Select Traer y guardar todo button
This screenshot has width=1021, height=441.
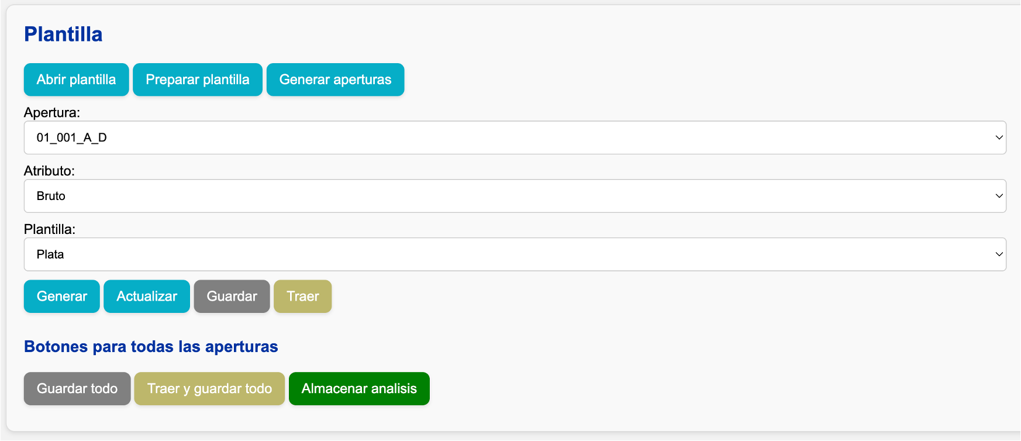pos(209,389)
